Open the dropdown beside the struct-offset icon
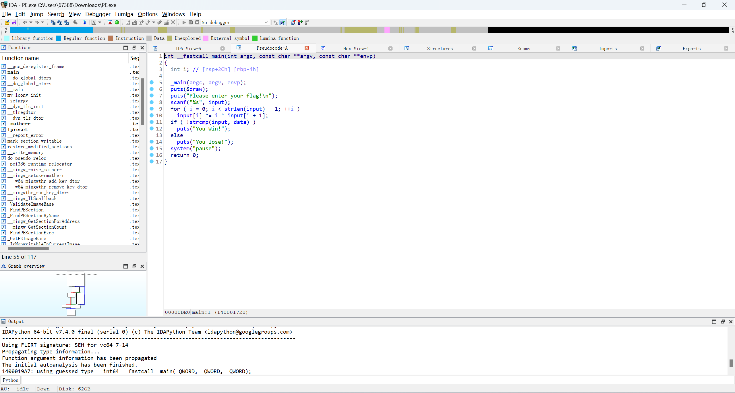735x393 pixels. tap(154, 22)
